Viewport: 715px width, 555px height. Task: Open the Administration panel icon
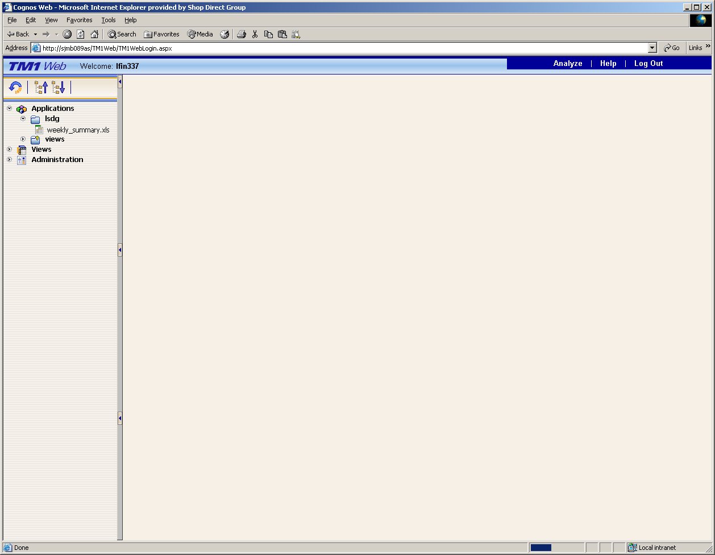[21, 160]
